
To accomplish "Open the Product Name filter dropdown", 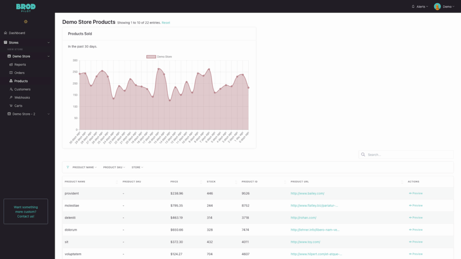I will (x=84, y=167).
